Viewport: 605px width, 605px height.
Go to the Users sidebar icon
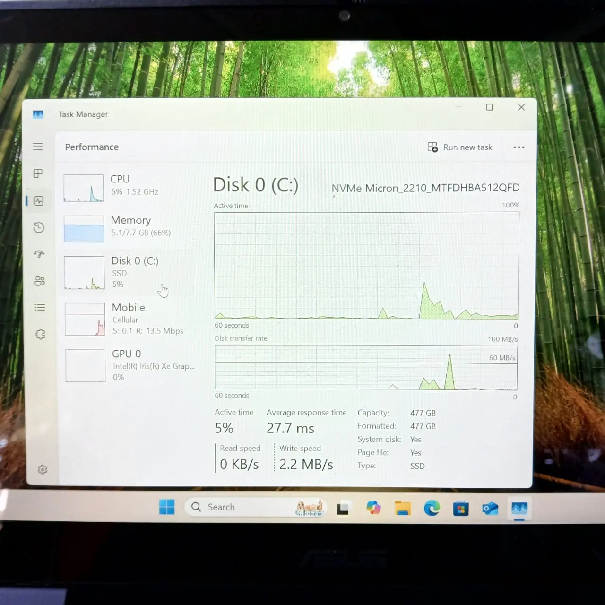(x=39, y=281)
